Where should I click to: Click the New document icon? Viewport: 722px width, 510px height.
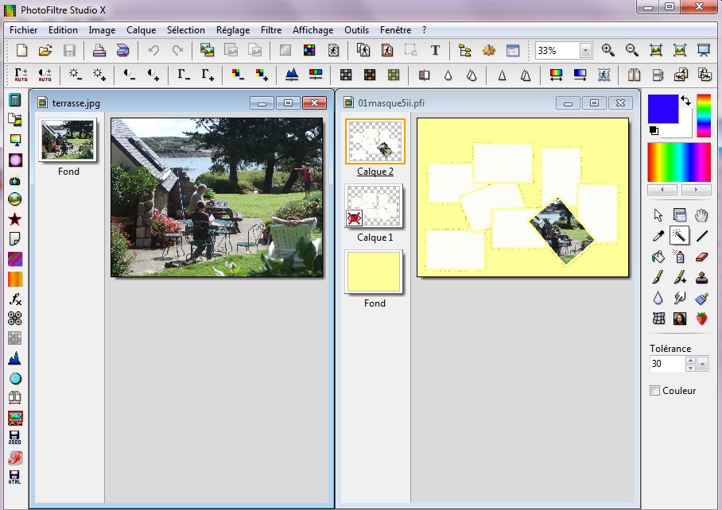tap(21, 50)
